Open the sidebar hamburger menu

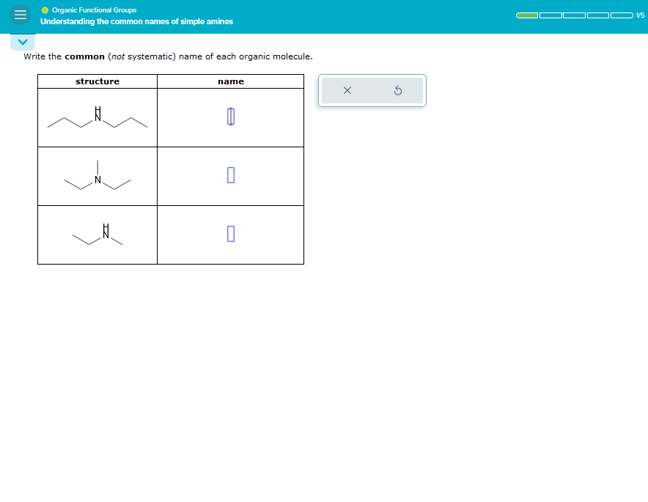20,15
